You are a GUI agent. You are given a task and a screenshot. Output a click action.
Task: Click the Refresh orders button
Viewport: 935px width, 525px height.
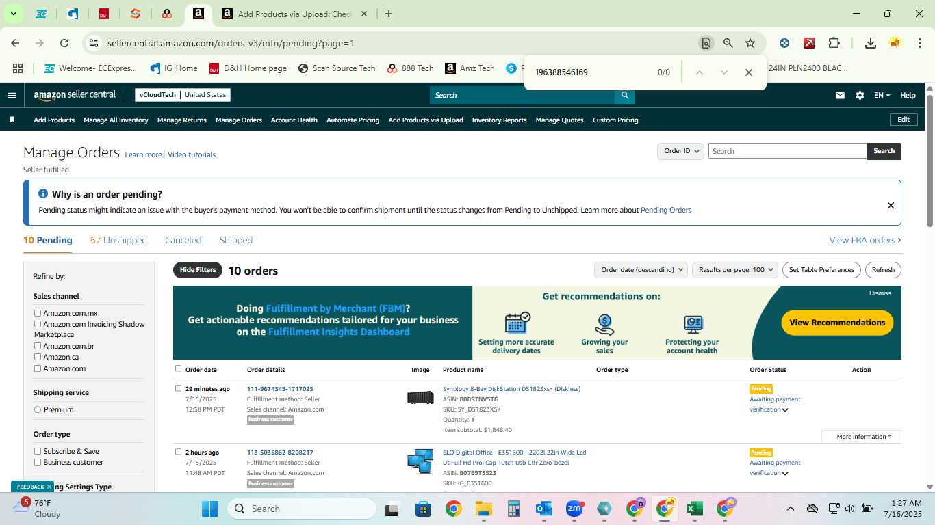click(883, 270)
